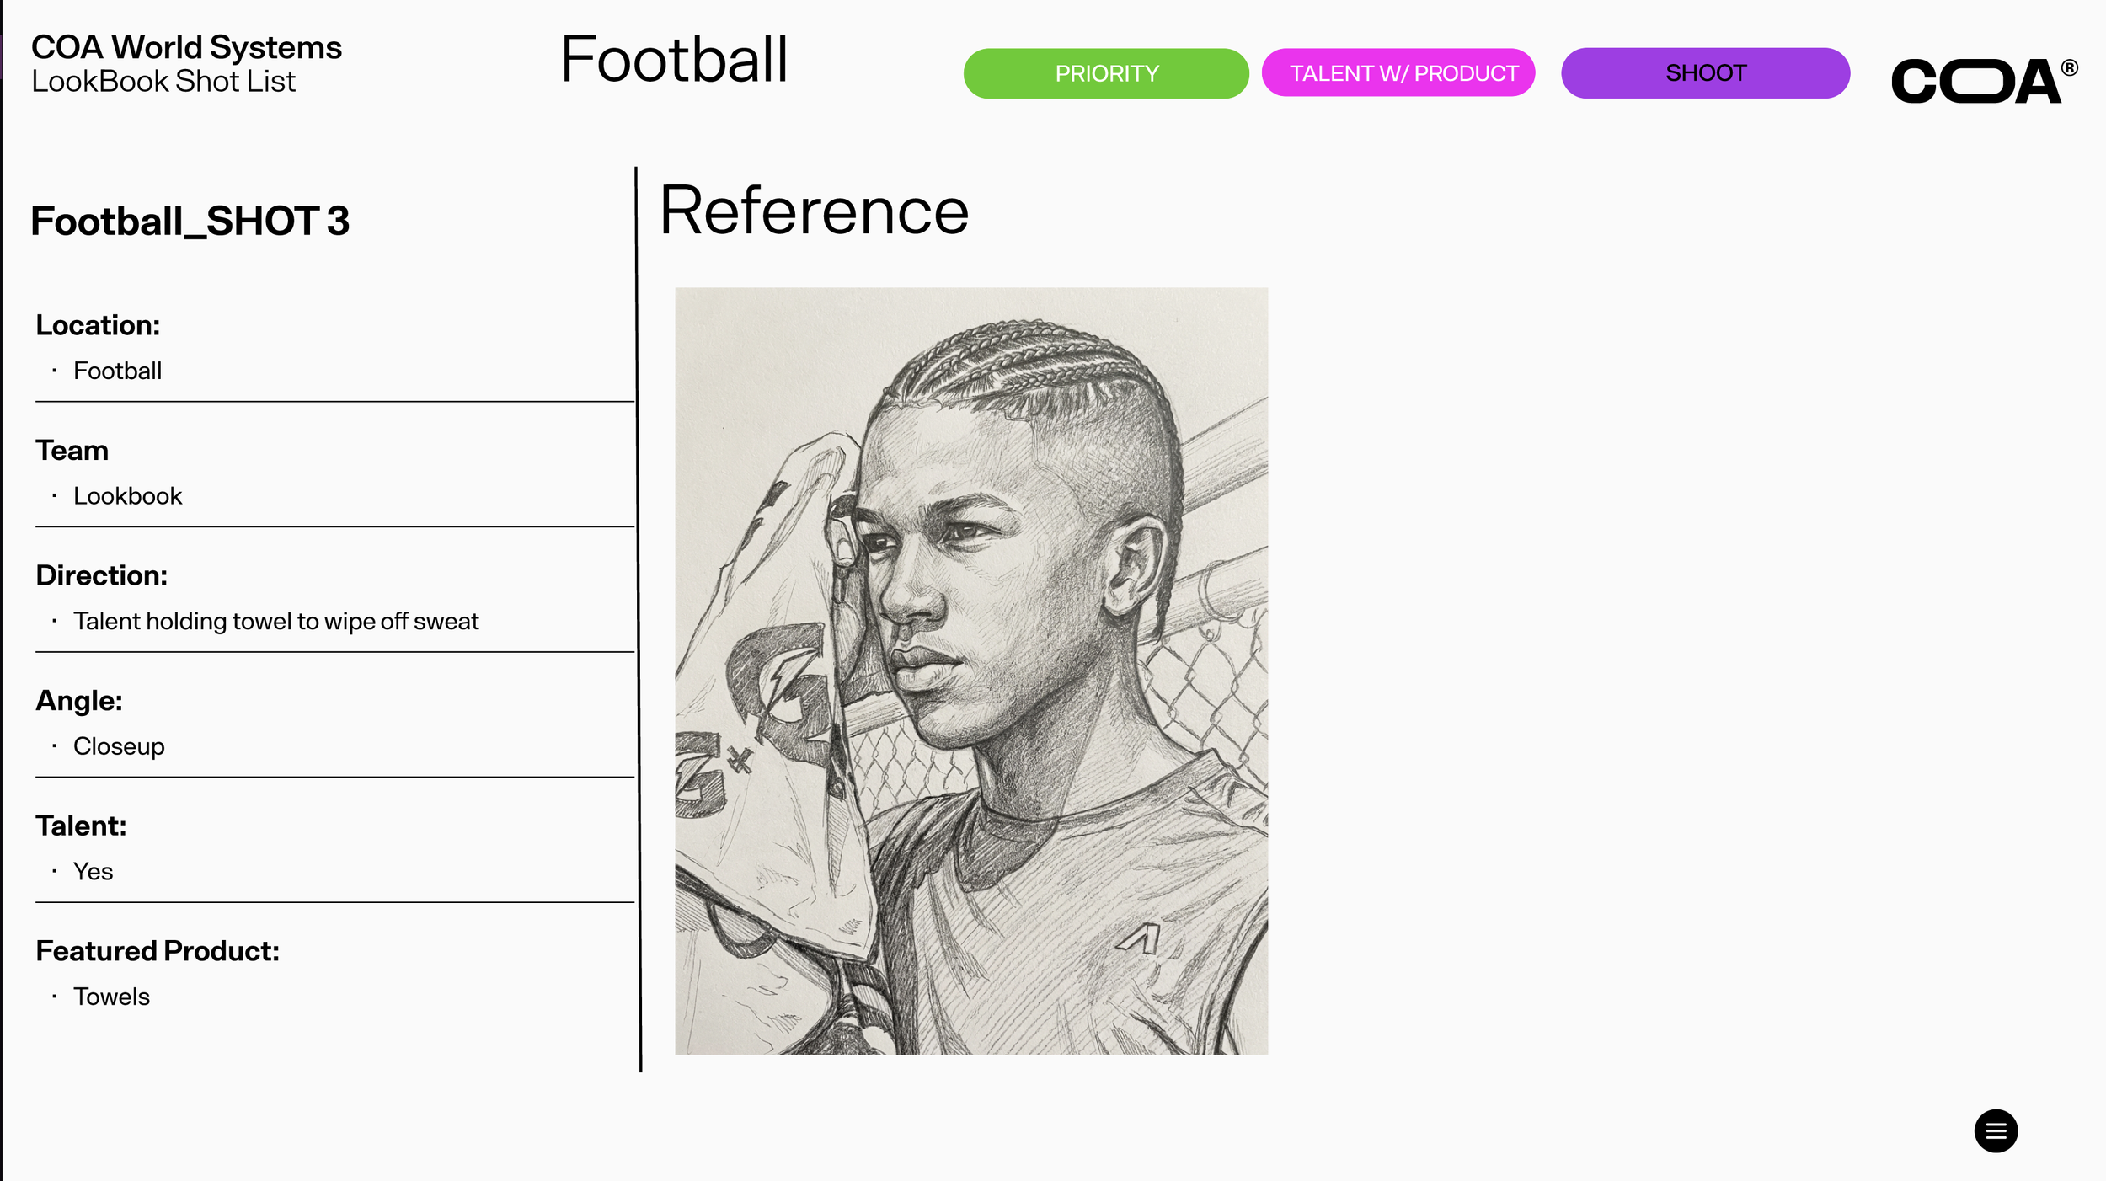Screen dimensions: 2106x1181
Task: Select the TALENT W/ PRODUCT tag
Action: (1398, 73)
